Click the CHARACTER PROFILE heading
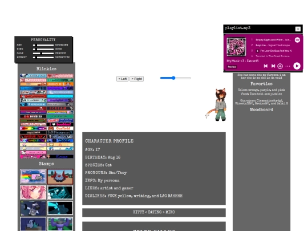 pos(109,141)
